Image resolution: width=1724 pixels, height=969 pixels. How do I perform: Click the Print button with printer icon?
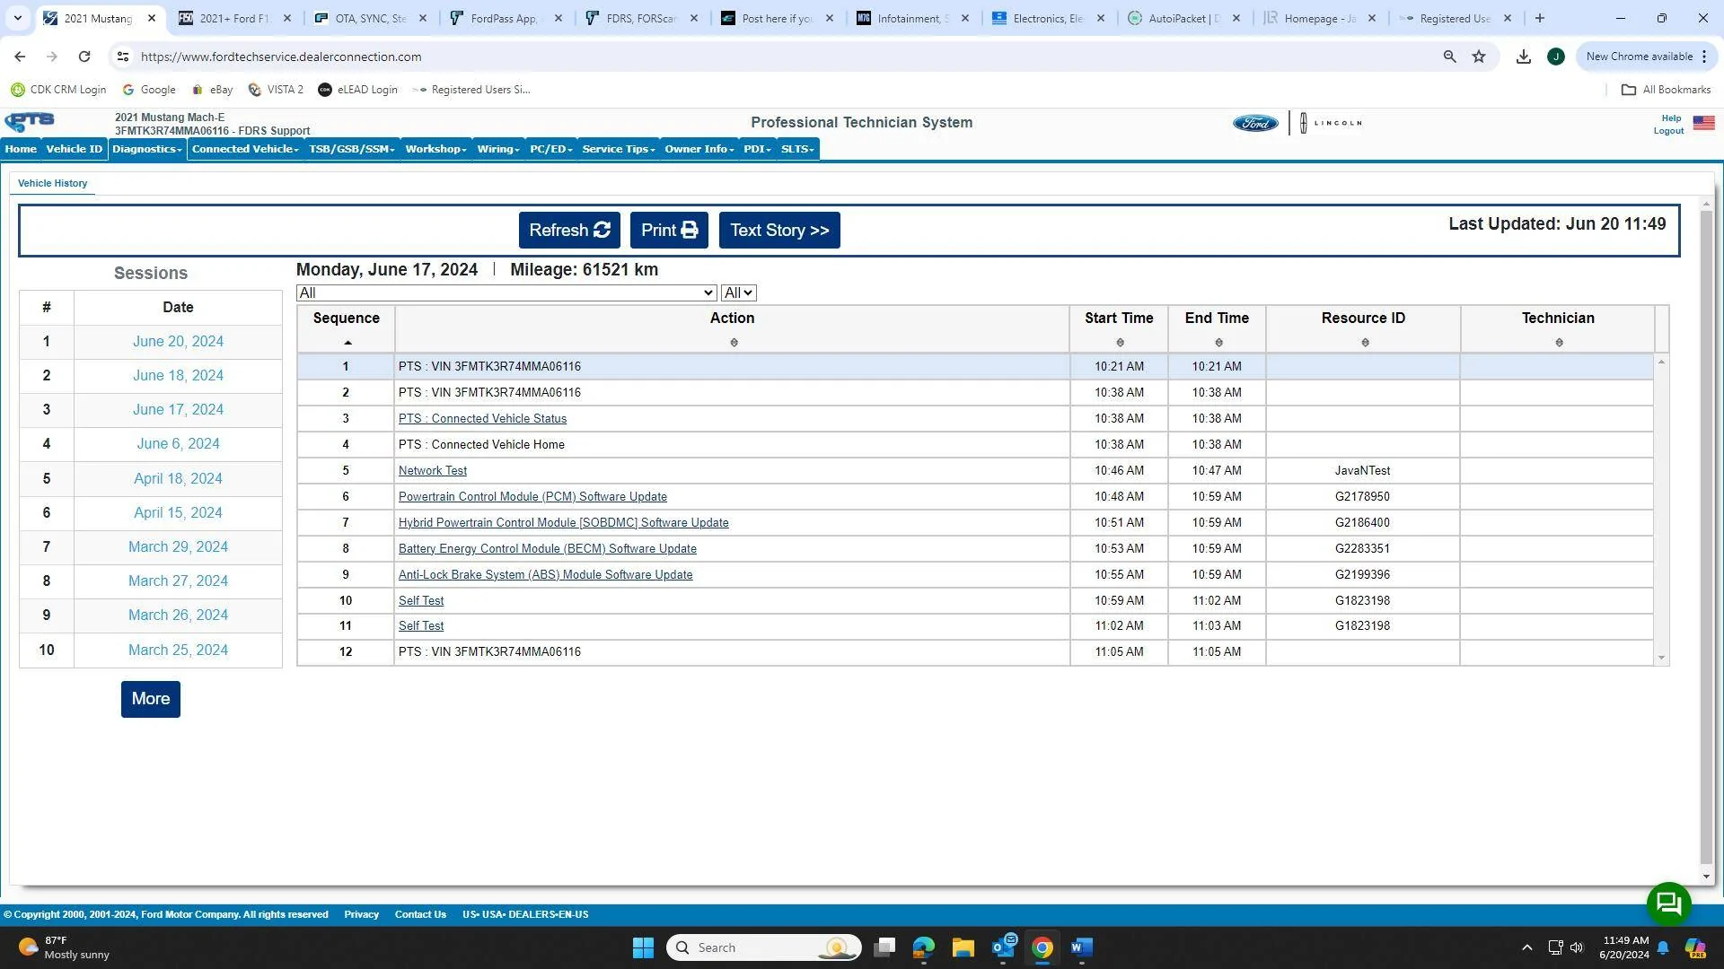coord(669,231)
